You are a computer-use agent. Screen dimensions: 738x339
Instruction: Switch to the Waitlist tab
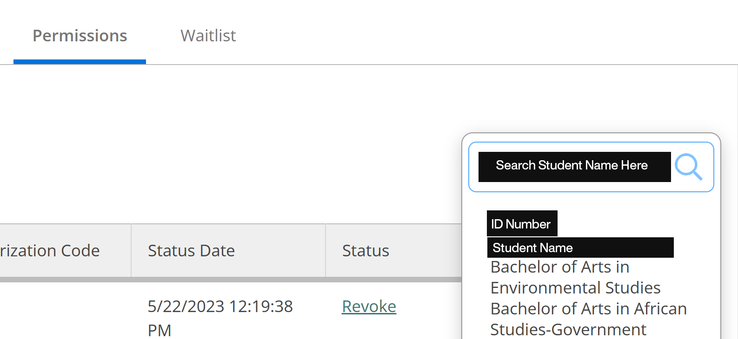[x=208, y=36]
